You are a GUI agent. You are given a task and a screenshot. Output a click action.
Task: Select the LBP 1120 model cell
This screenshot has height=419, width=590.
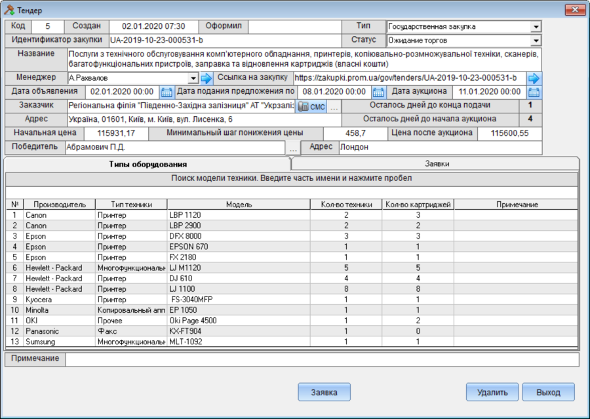239,215
